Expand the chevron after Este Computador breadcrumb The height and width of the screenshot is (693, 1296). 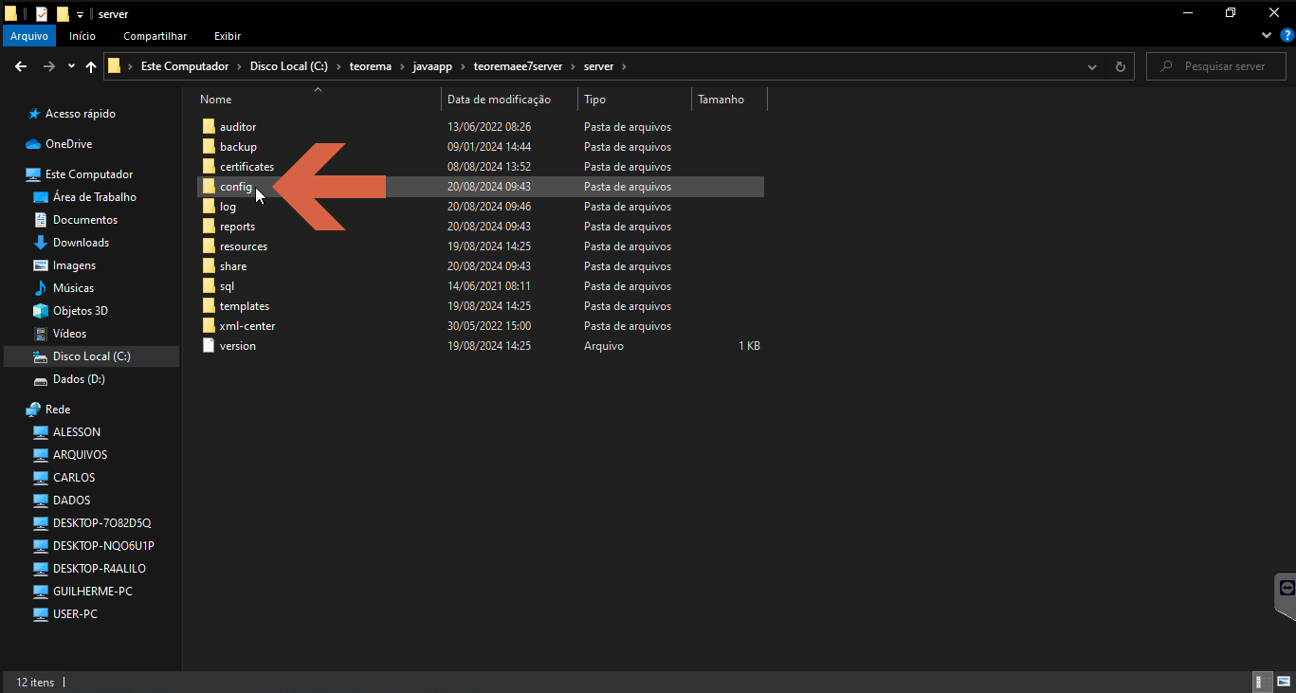coord(240,66)
